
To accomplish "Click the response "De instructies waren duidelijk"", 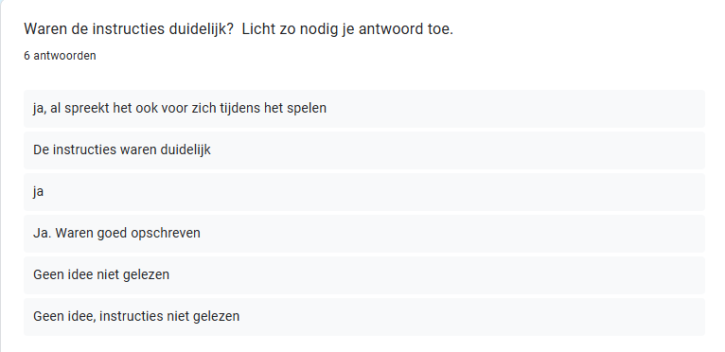I will click(x=364, y=150).
